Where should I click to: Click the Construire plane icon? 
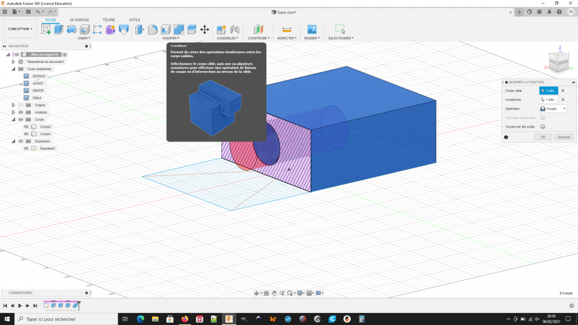[x=258, y=29]
